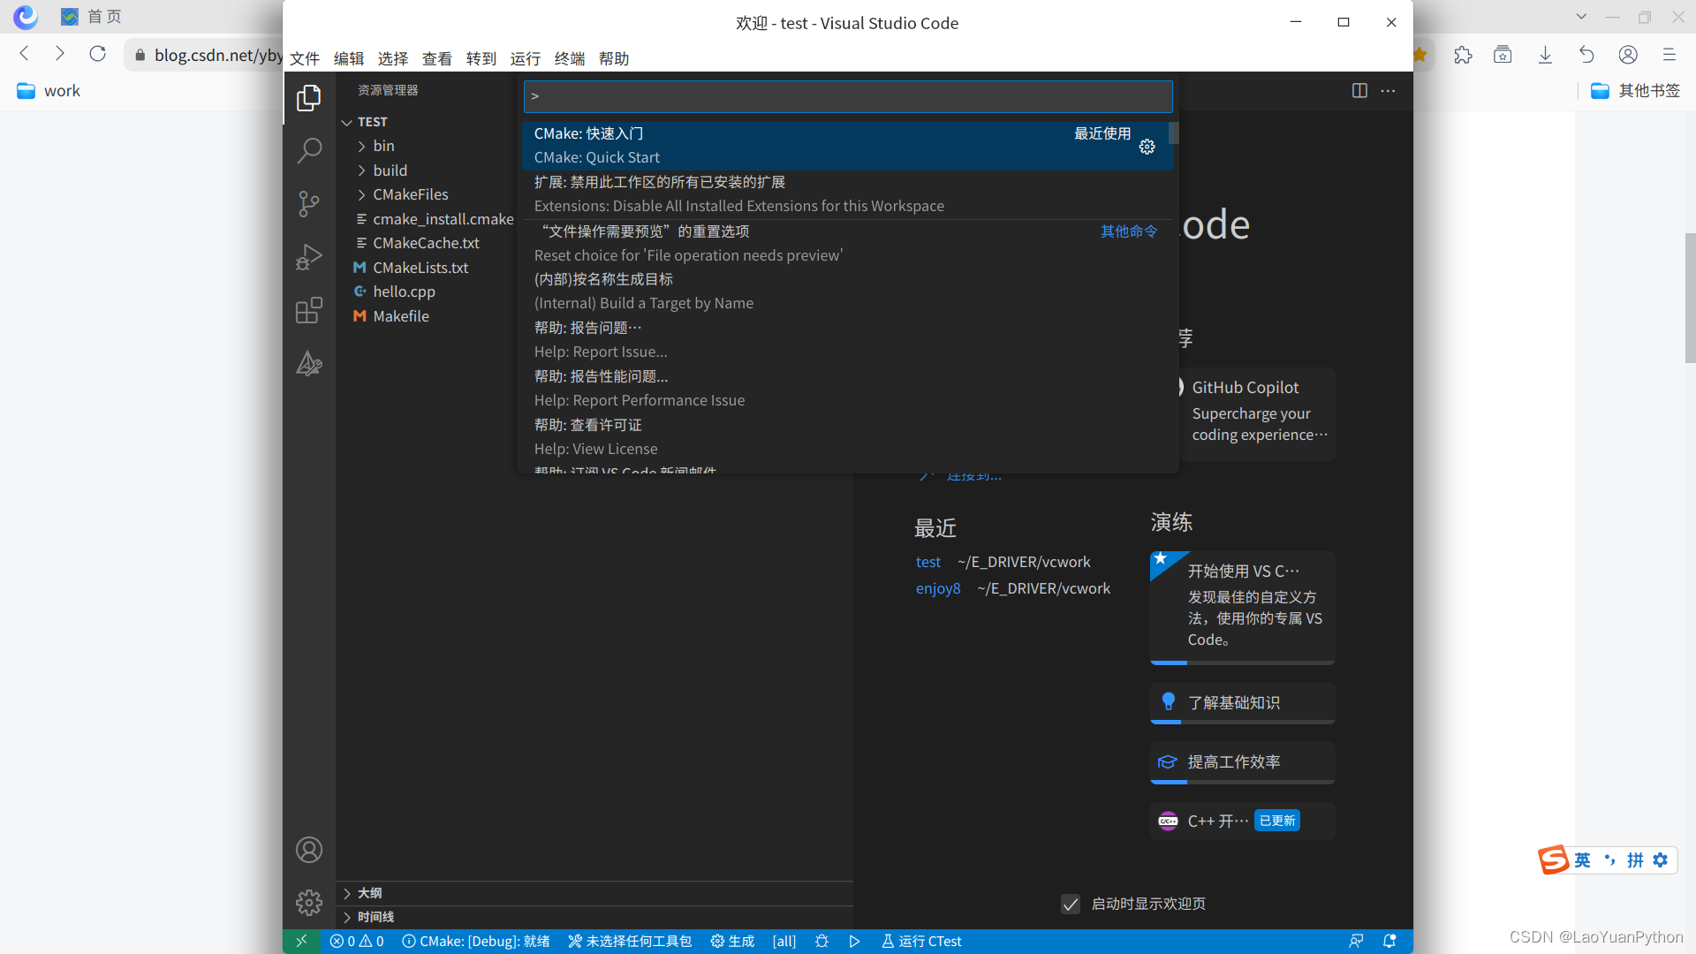This screenshot has width=1696, height=954.
Task: Configure keybinding gear for CMake Quick Start
Action: [1147, 147]
